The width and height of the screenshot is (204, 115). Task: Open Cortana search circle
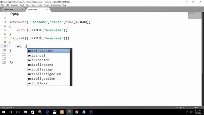(x=11, y=112)
